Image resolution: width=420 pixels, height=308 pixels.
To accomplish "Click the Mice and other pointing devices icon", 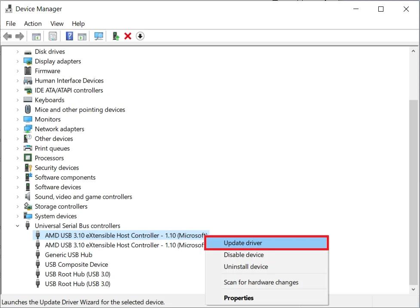I will pyautogui.click(x=28, y=109).
